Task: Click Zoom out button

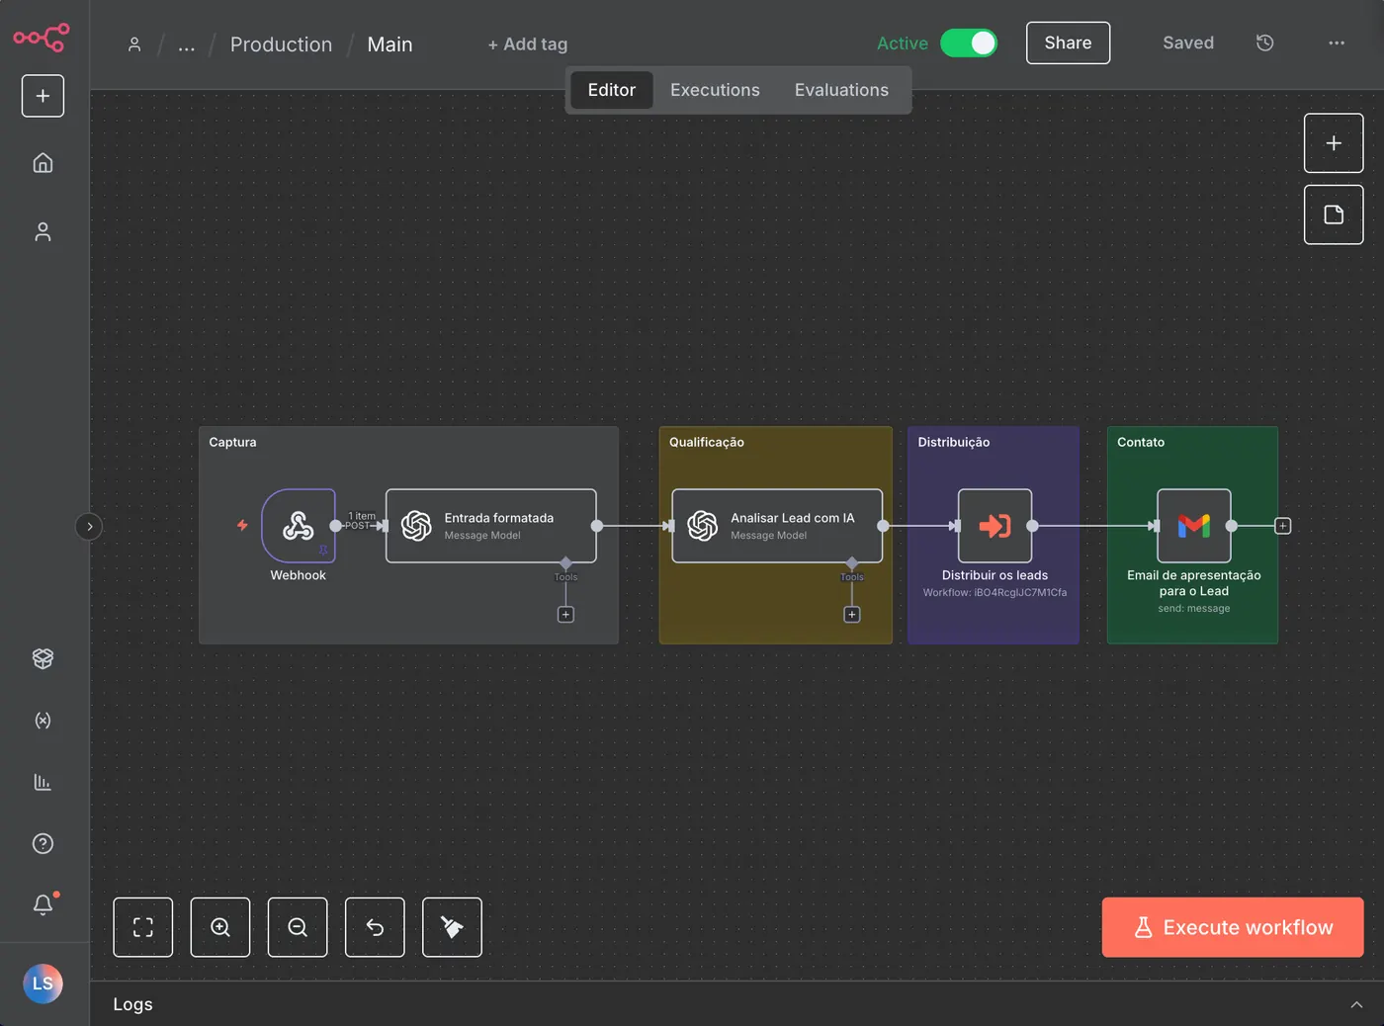Action: pos(298,927)
